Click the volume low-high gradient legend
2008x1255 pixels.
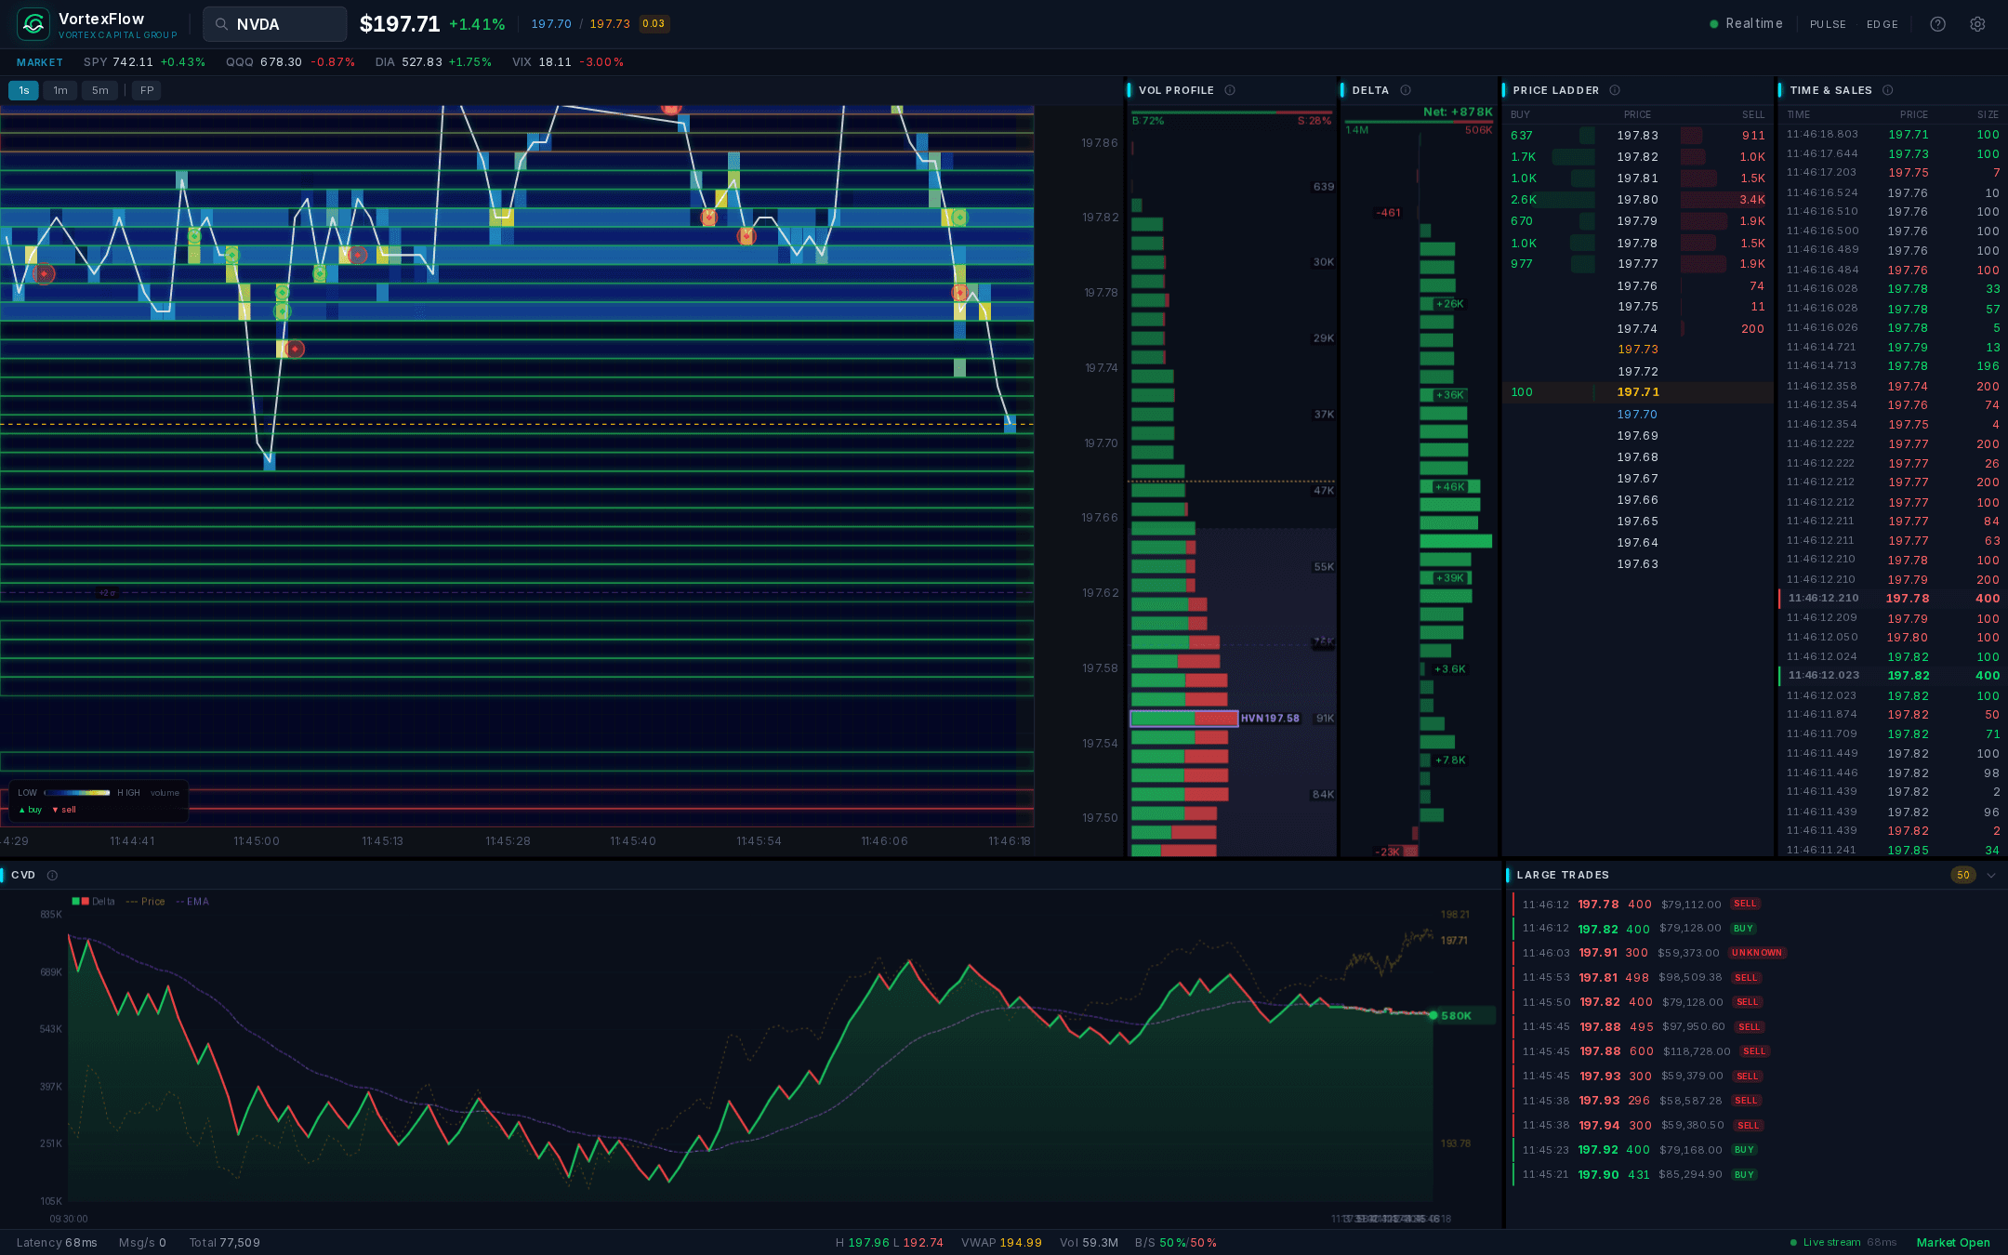(77, 793)
